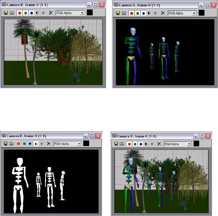Click black color swatch in composite render window

click(x=196, y=143)
